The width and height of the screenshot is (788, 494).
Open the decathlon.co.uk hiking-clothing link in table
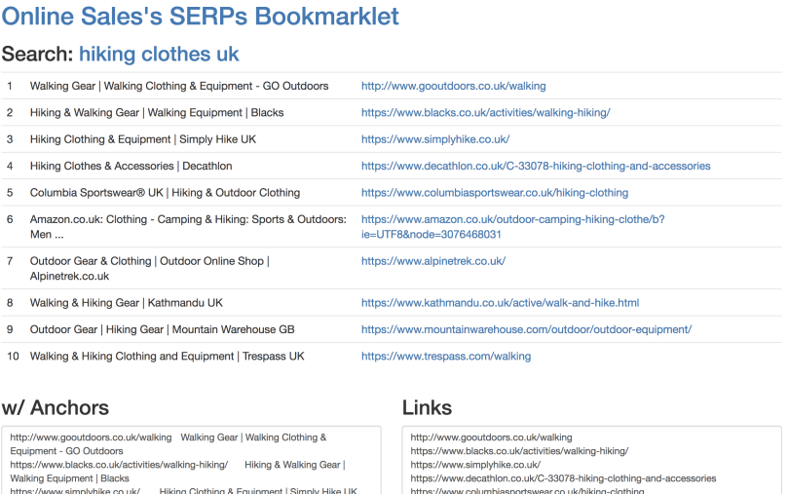[536, 166]
